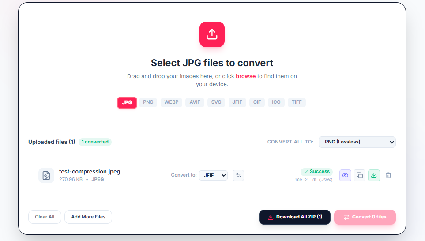The image size is (425, 241).
Task: Choose the AVIF format tab
Action: coord(195,102)
